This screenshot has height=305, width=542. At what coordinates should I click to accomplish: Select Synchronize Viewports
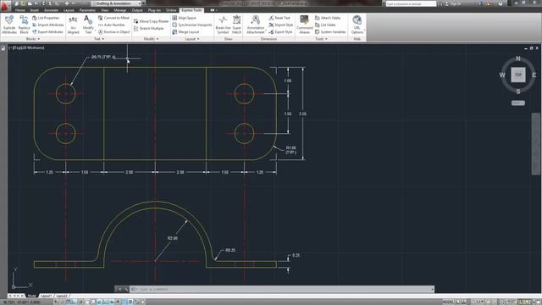(192, 25)
